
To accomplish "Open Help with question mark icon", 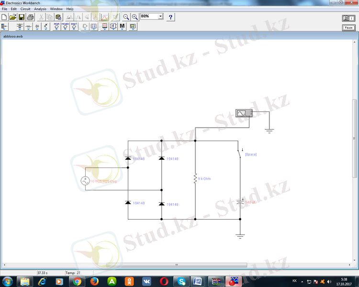I will (170, 17).
